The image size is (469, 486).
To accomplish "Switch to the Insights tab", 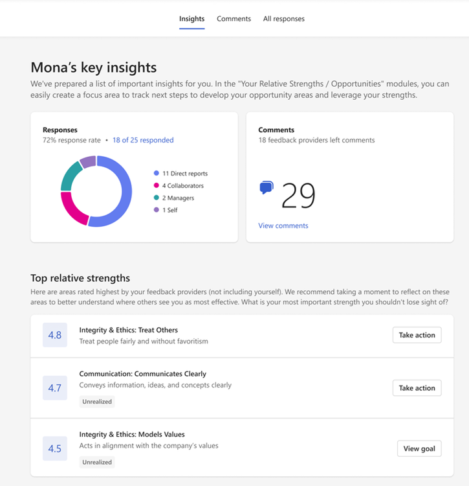I will pyautogui.click(x=191, y=19).
